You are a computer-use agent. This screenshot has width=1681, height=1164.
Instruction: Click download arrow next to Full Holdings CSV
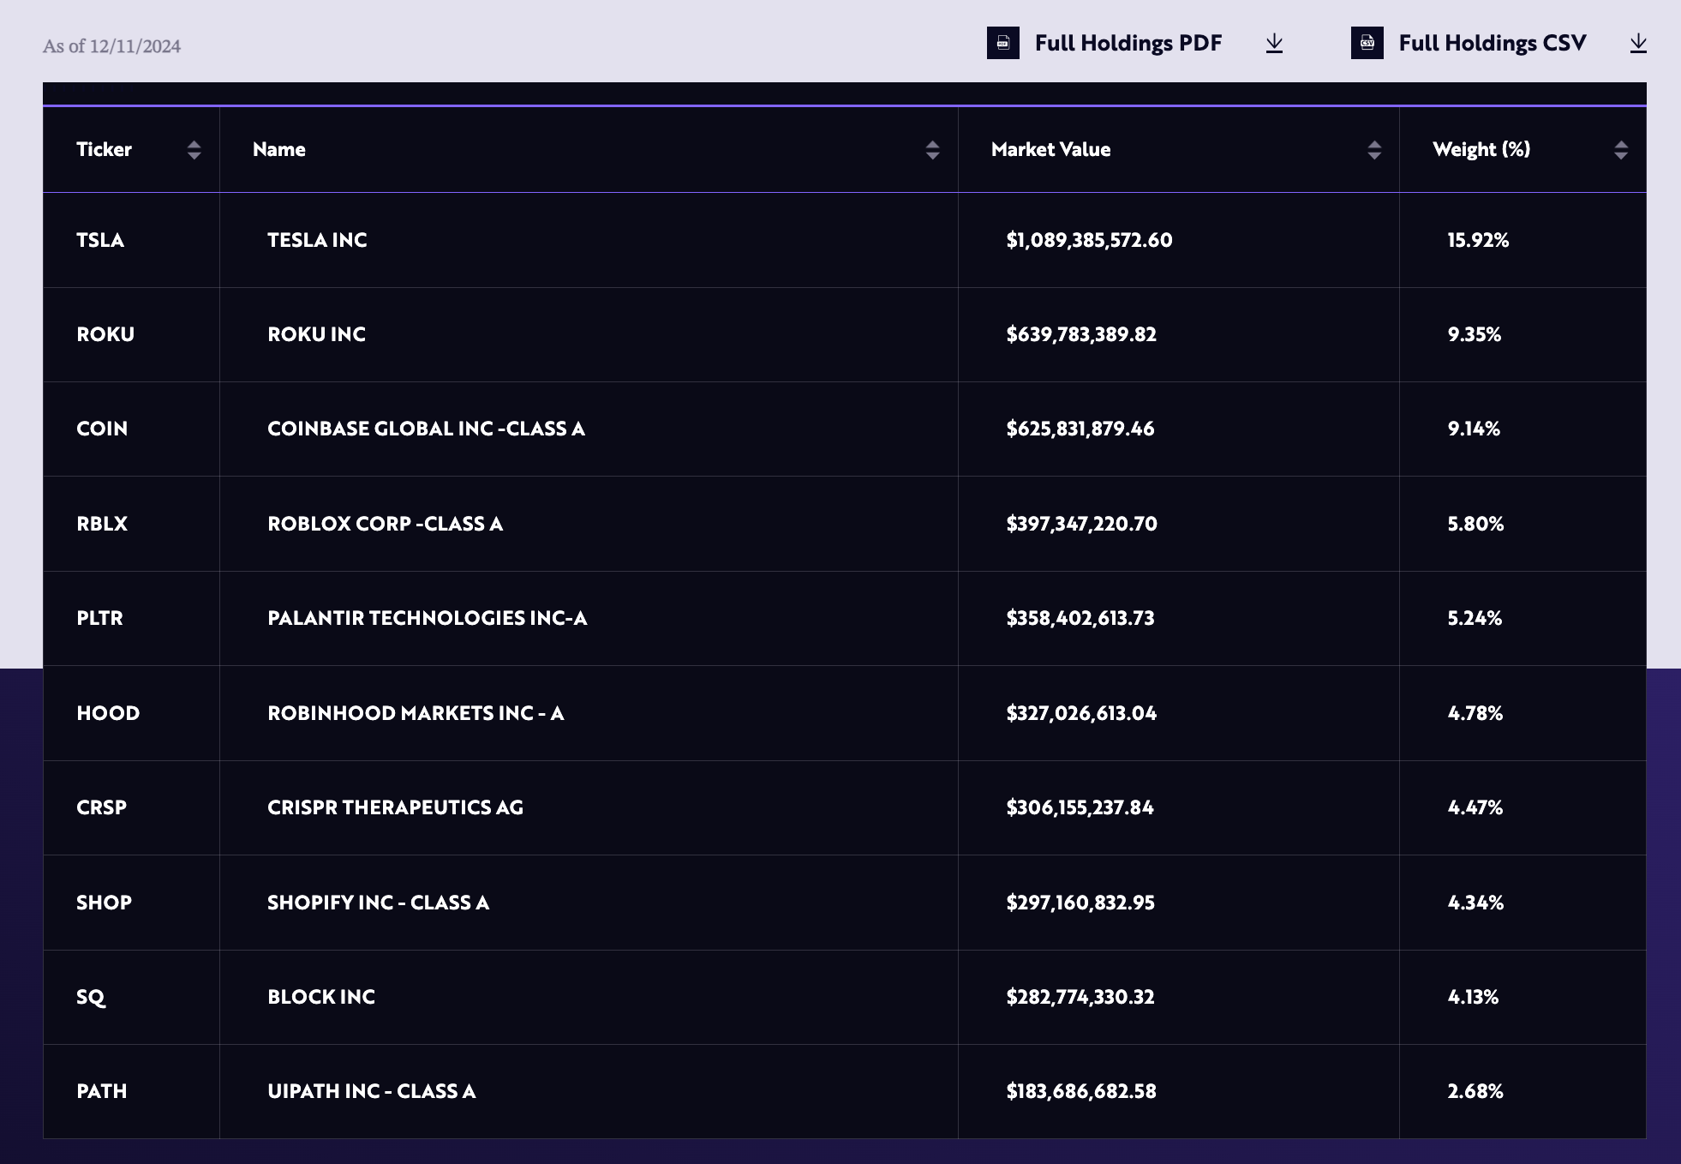coord(1638,43)
